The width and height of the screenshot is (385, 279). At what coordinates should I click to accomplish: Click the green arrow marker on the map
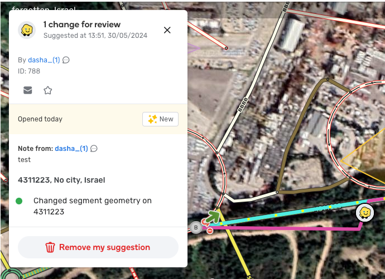(x=213, y=217)
